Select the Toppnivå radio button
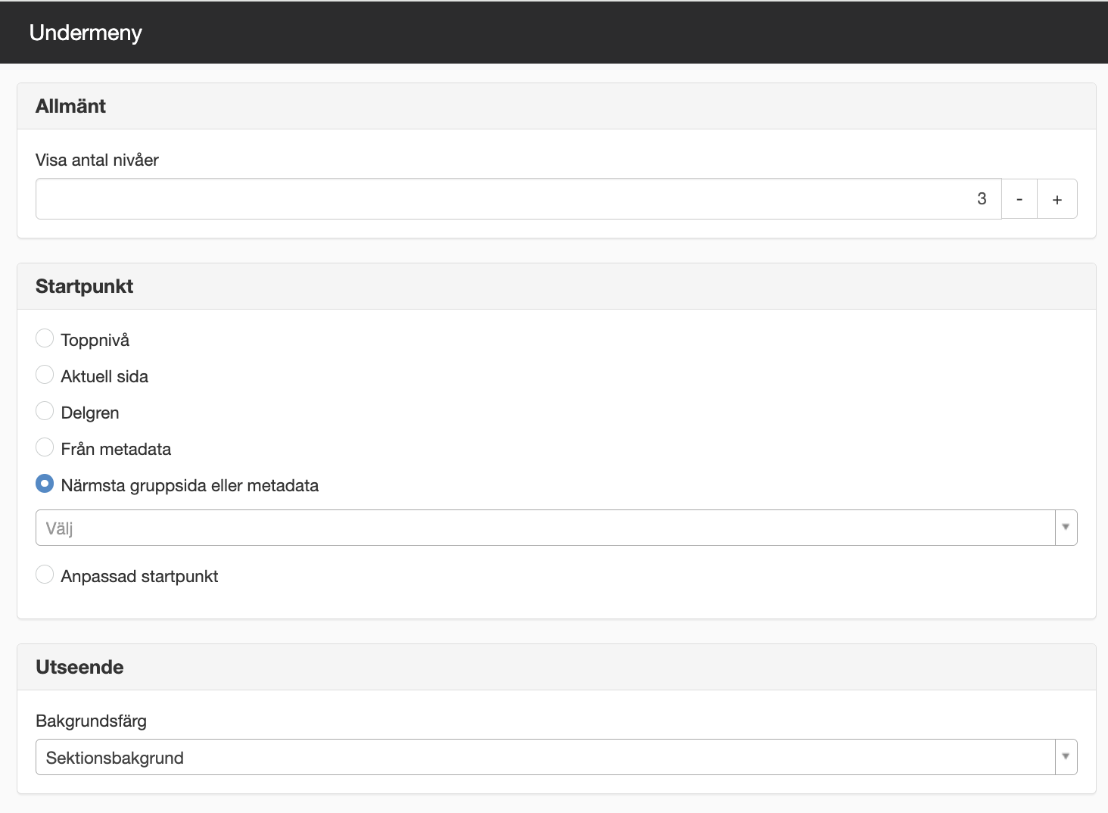The height and width of the screenshot is (813, 1108). (x=45, y=338)
